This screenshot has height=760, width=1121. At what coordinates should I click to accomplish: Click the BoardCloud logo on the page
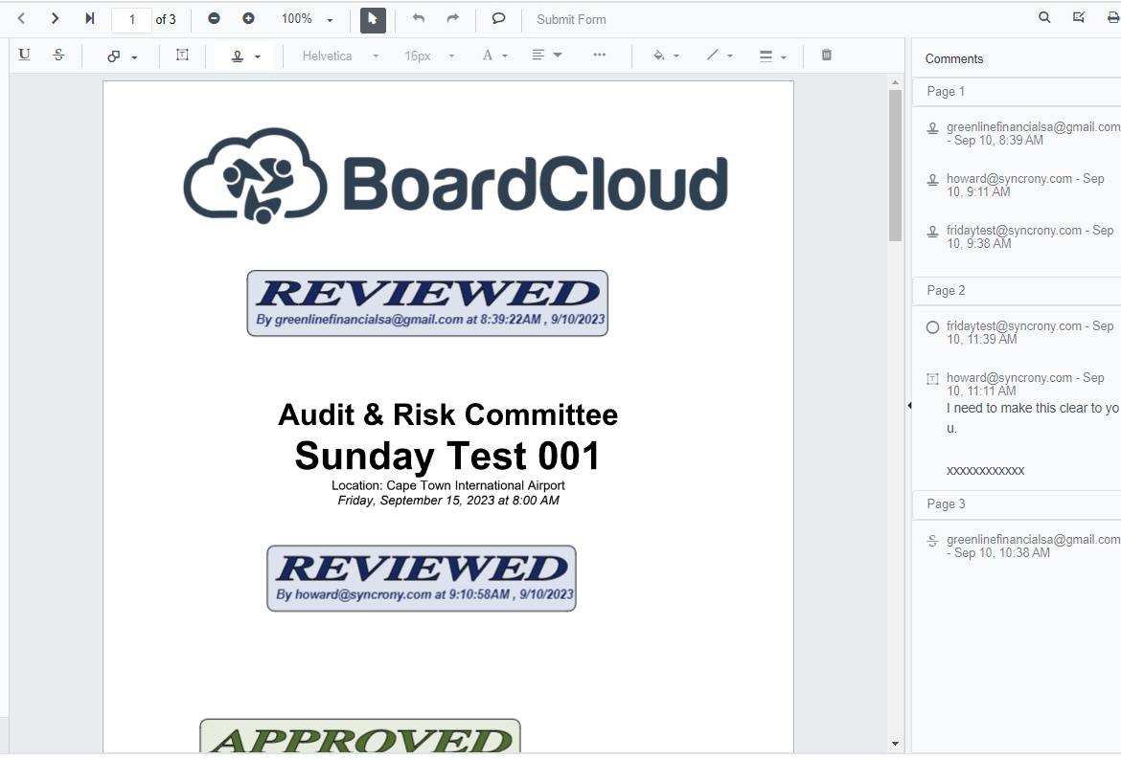[x=456, y=176]
